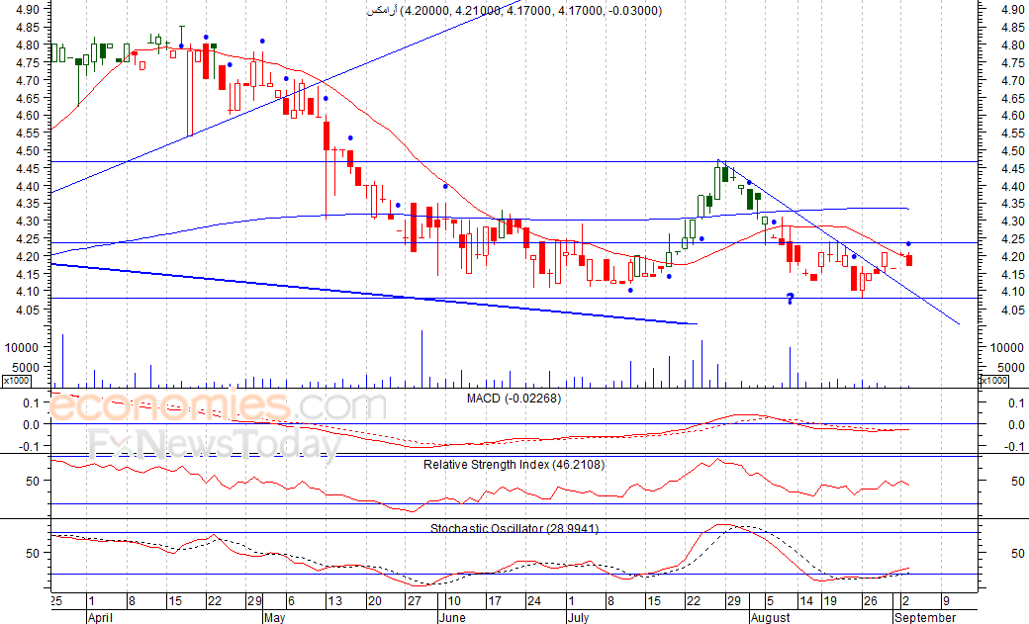Click the date label 2 in September

pyautogui.click(x=905, y=601)
